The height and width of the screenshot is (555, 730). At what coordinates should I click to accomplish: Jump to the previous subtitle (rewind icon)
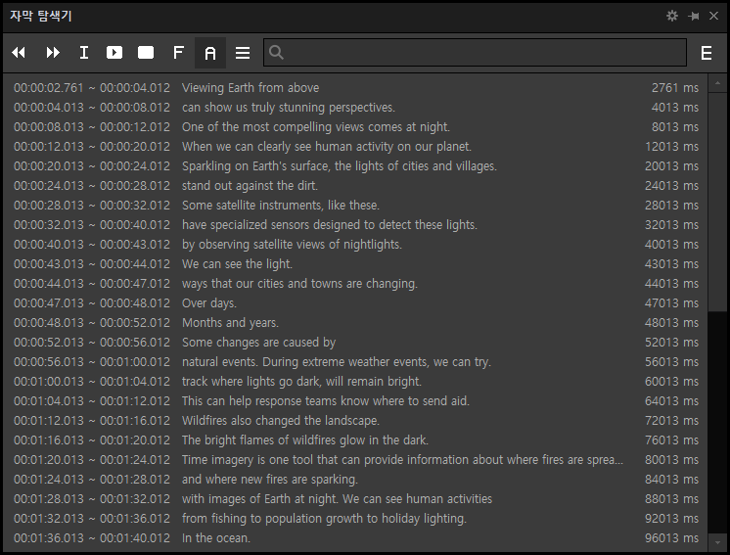point(19,53)
